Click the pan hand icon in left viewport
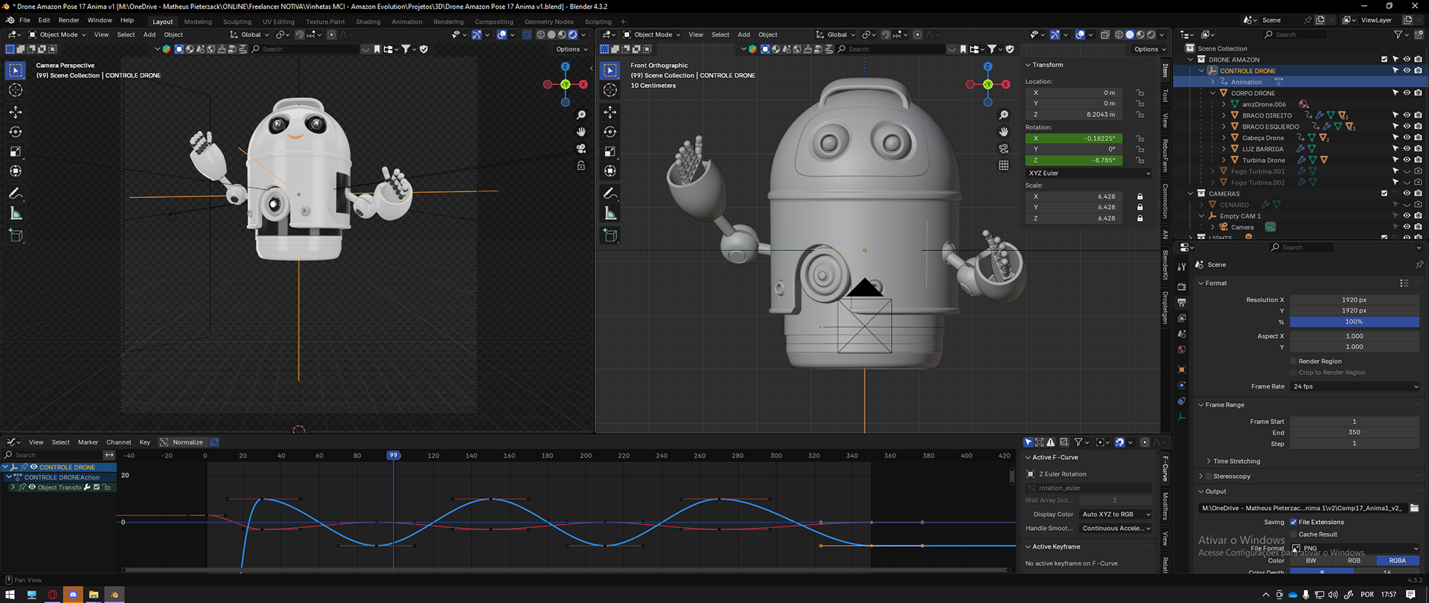The width and height of the screenshot is (1429, 603). pyautogui.click(x=581, y=132)
